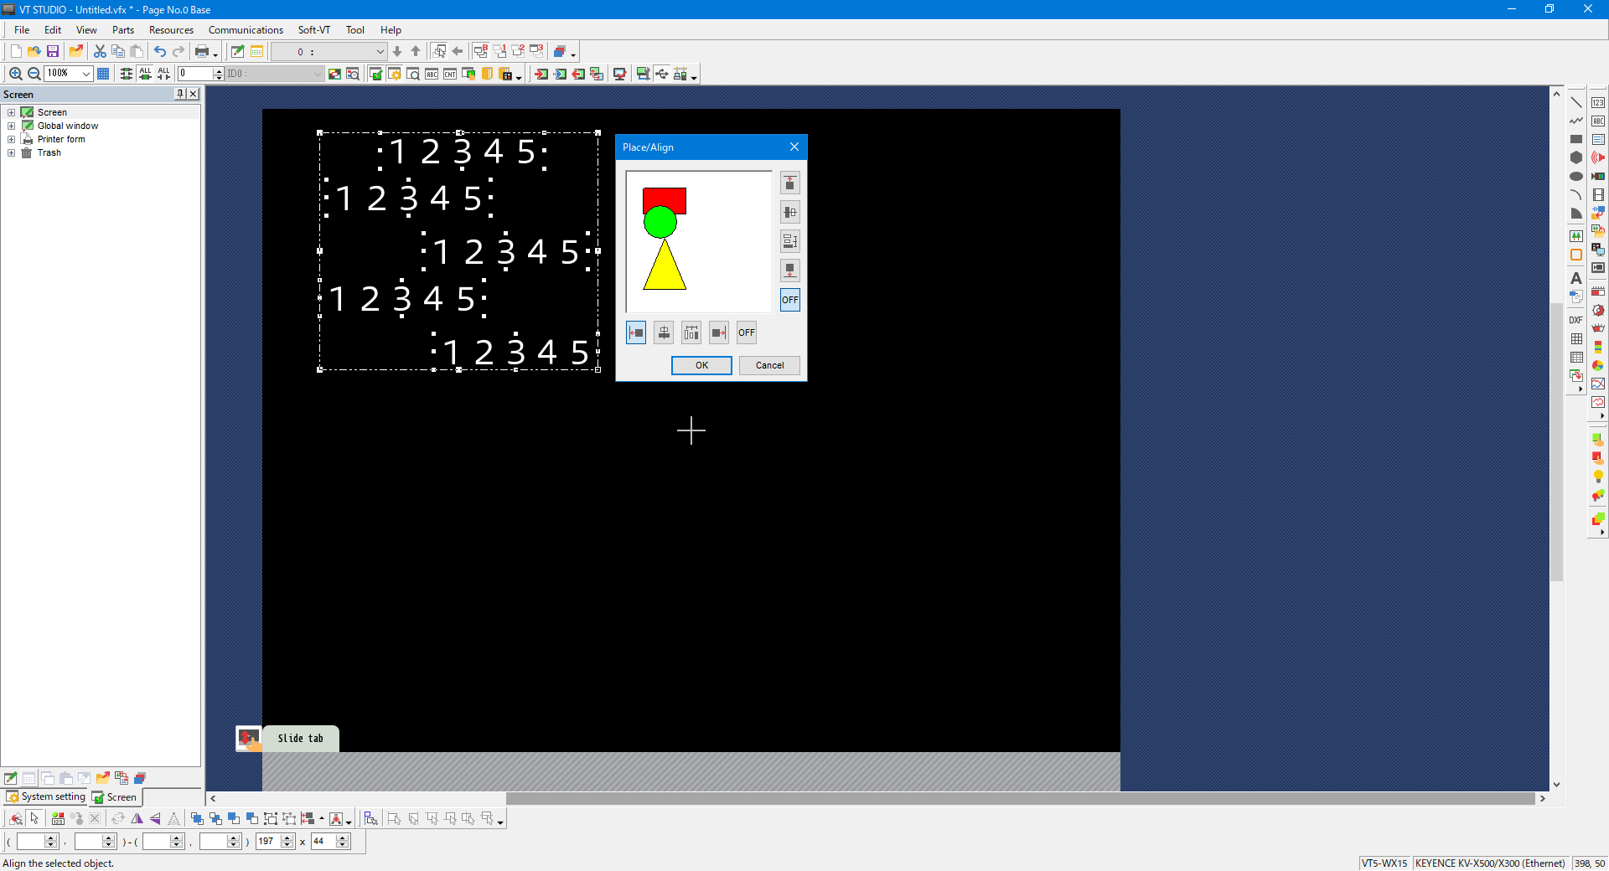1609x871 pixels.
Task: Cancel the Place/Align dialog
Action: point(769,366)
